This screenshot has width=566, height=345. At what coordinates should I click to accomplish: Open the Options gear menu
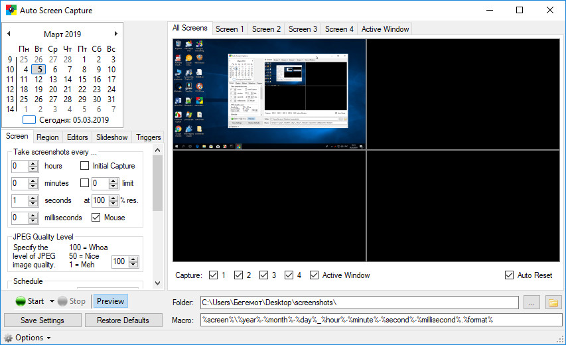click(x=27, y=338)
